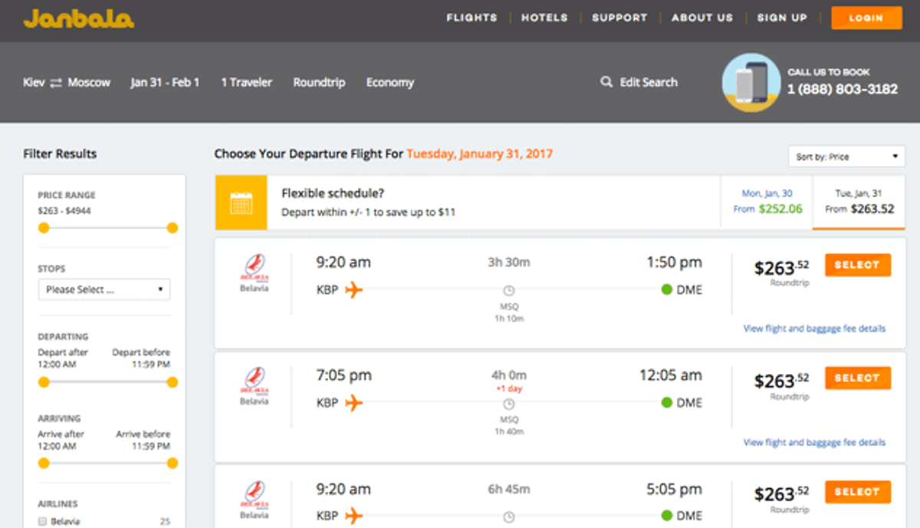Click the Janbala logo

click(x=78, y=19)
